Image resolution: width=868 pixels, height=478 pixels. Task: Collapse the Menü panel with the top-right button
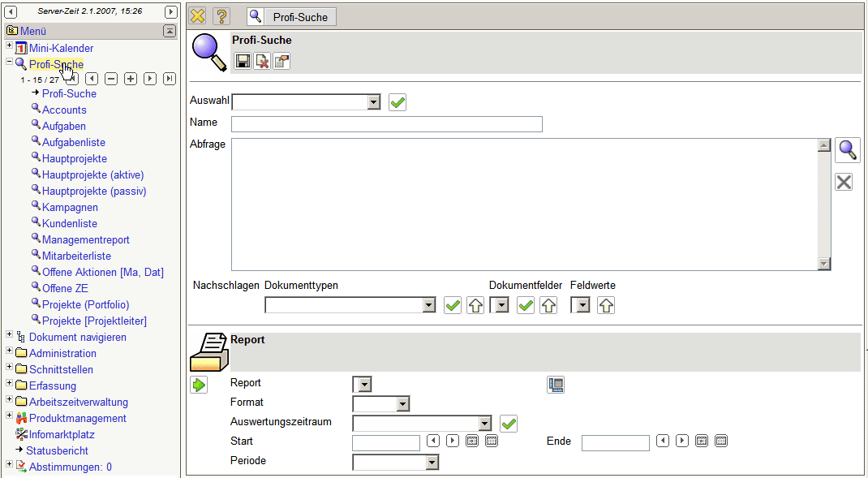coord(170,31)
